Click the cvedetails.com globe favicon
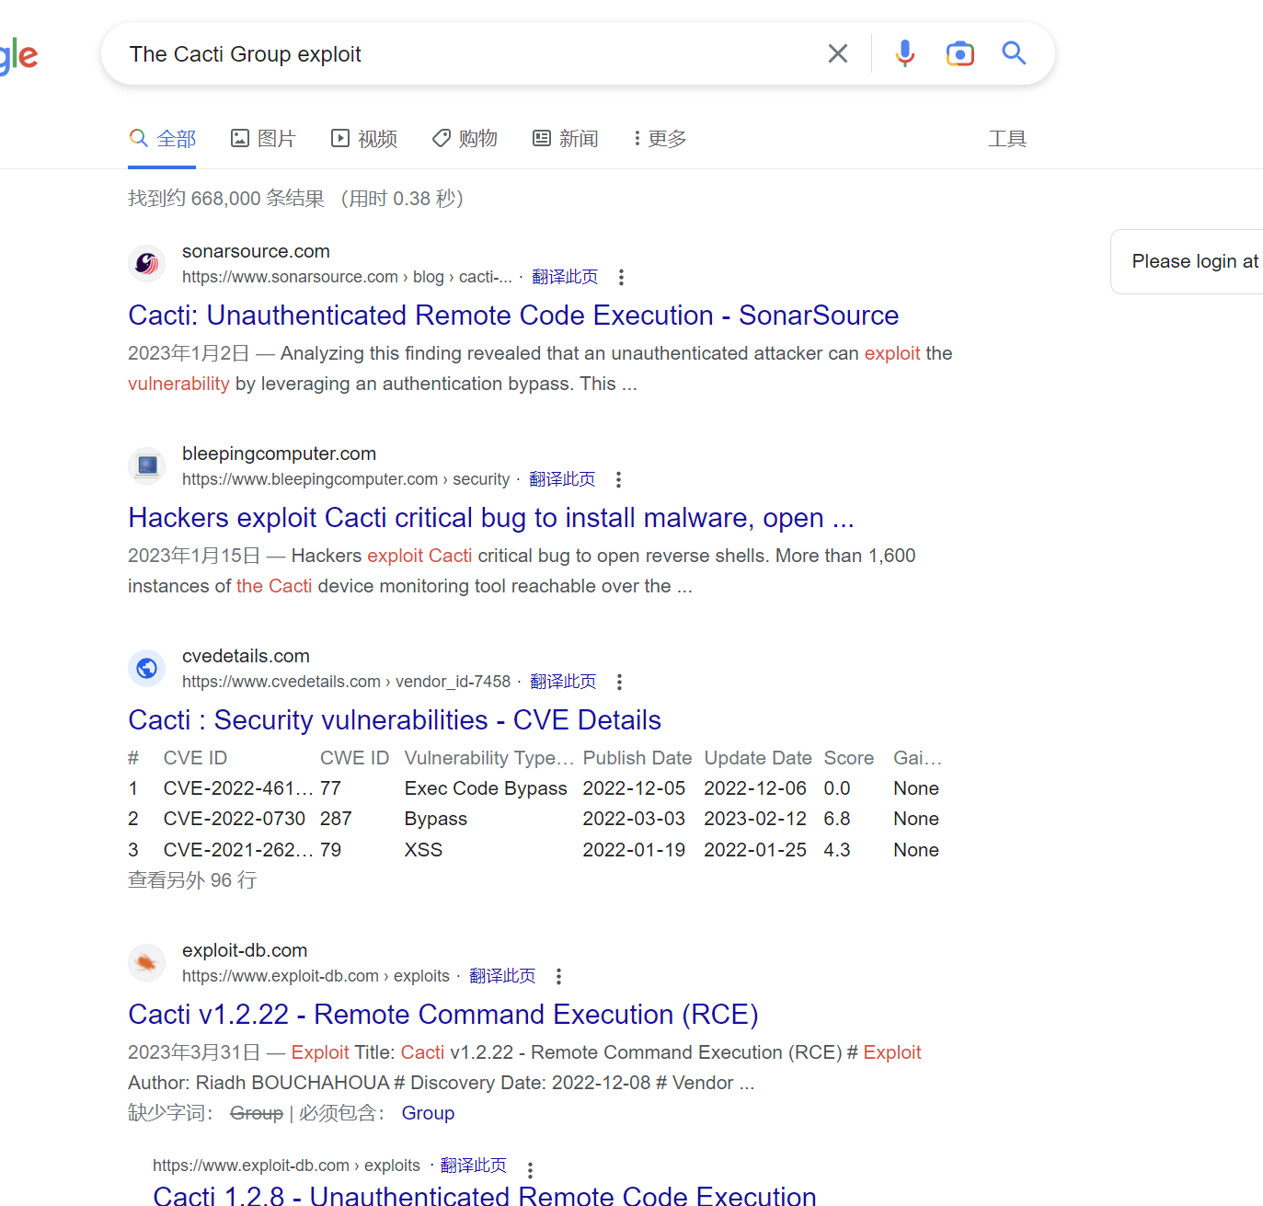 tap(146, 669)
